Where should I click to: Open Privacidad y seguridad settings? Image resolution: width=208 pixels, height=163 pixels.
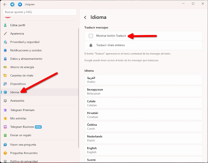pos(40,42)
